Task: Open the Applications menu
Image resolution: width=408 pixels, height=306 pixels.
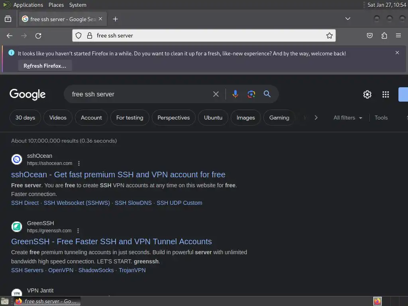Action: point(28,5)
